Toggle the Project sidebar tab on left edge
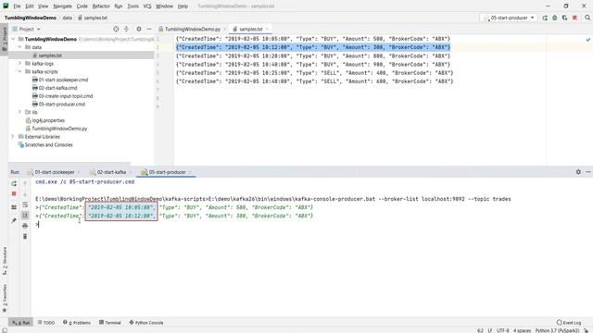Viewport: 593px width, 333px height. coord(4,39)
